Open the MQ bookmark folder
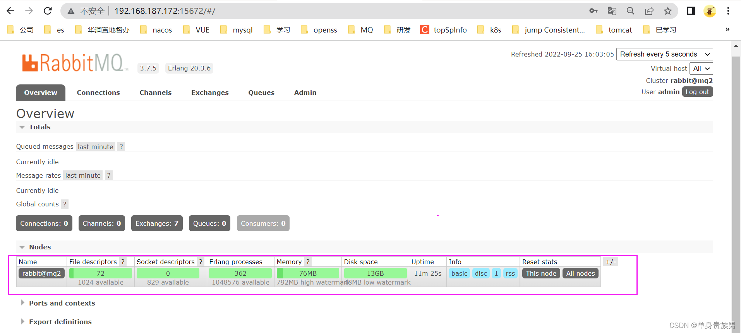Screen dimensions: 741x333 point(360,30)
